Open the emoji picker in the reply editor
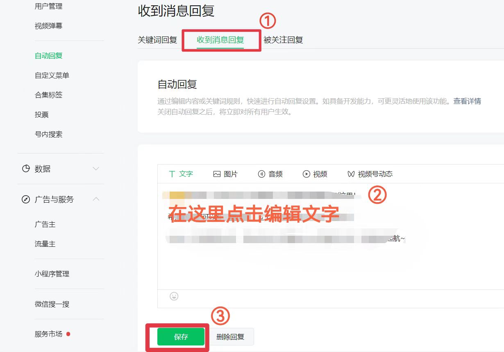Image resolution: width=504 pixels, height=352 pixels. [174, 296]
